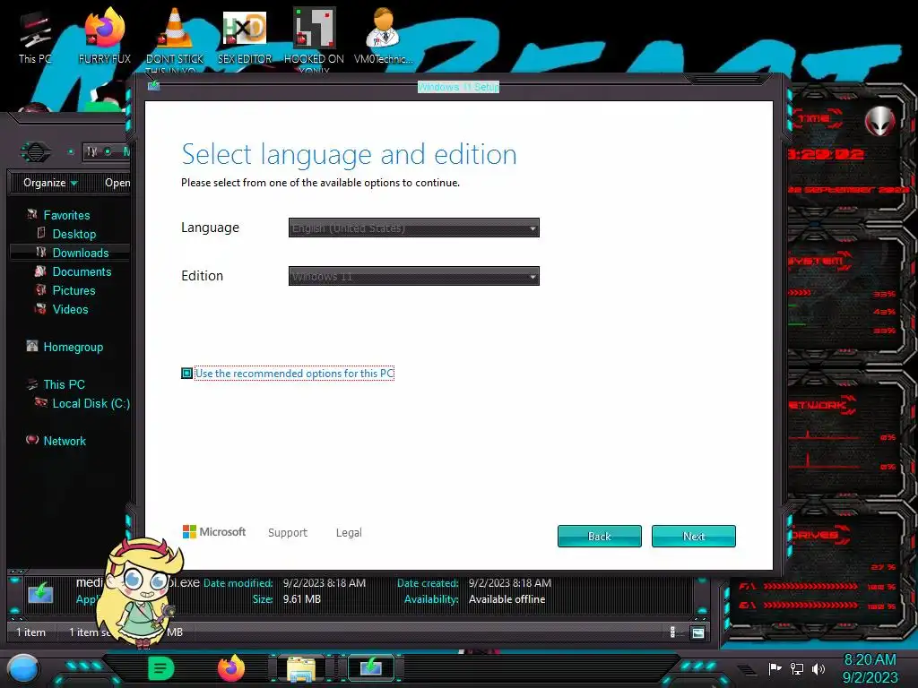The width and height of the screenshot is (918, 688).
Task: Click the second drive usage bar under F:\
Action: click(x=810, y=605)
